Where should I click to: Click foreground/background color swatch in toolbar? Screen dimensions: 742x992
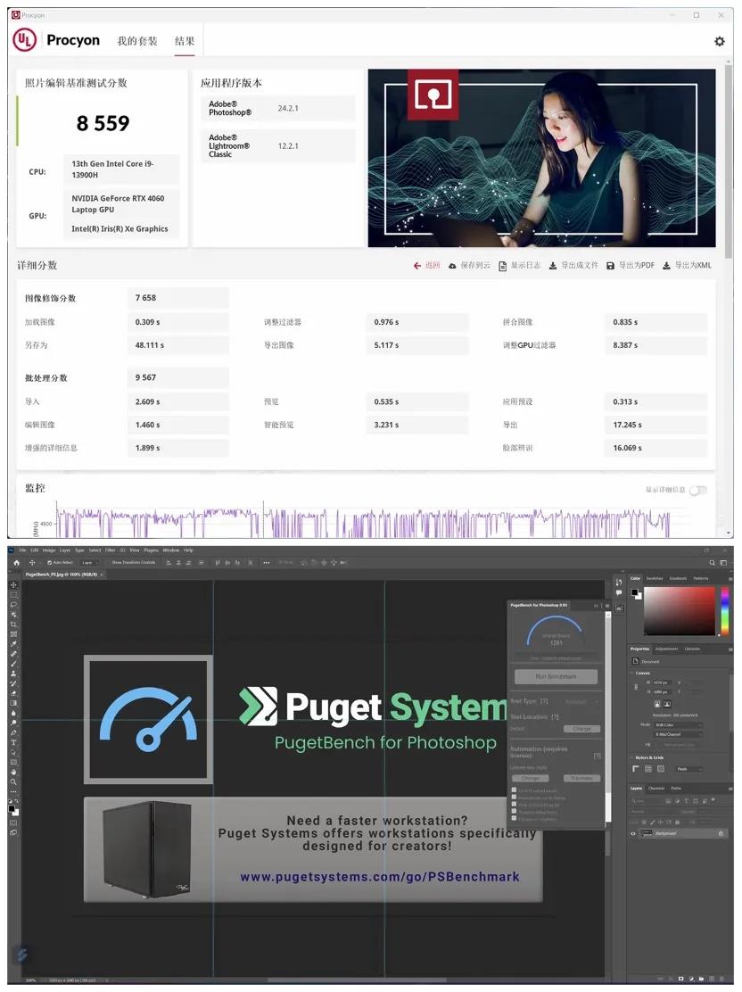[x=13, y=811]
